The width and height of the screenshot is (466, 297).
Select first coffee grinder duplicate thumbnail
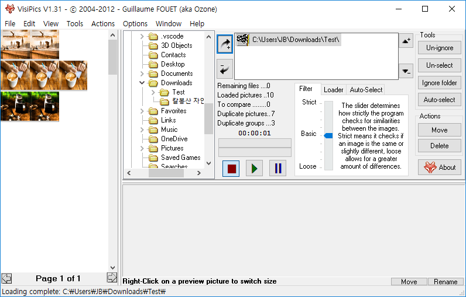tap(15, 106)
